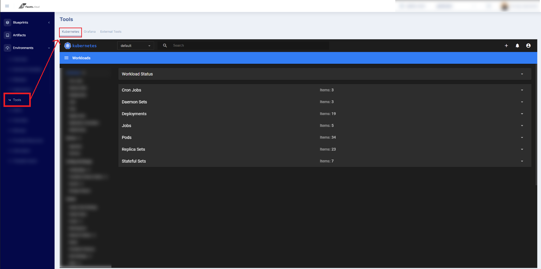Click the Daemon Sets heading

pos(134,102)
